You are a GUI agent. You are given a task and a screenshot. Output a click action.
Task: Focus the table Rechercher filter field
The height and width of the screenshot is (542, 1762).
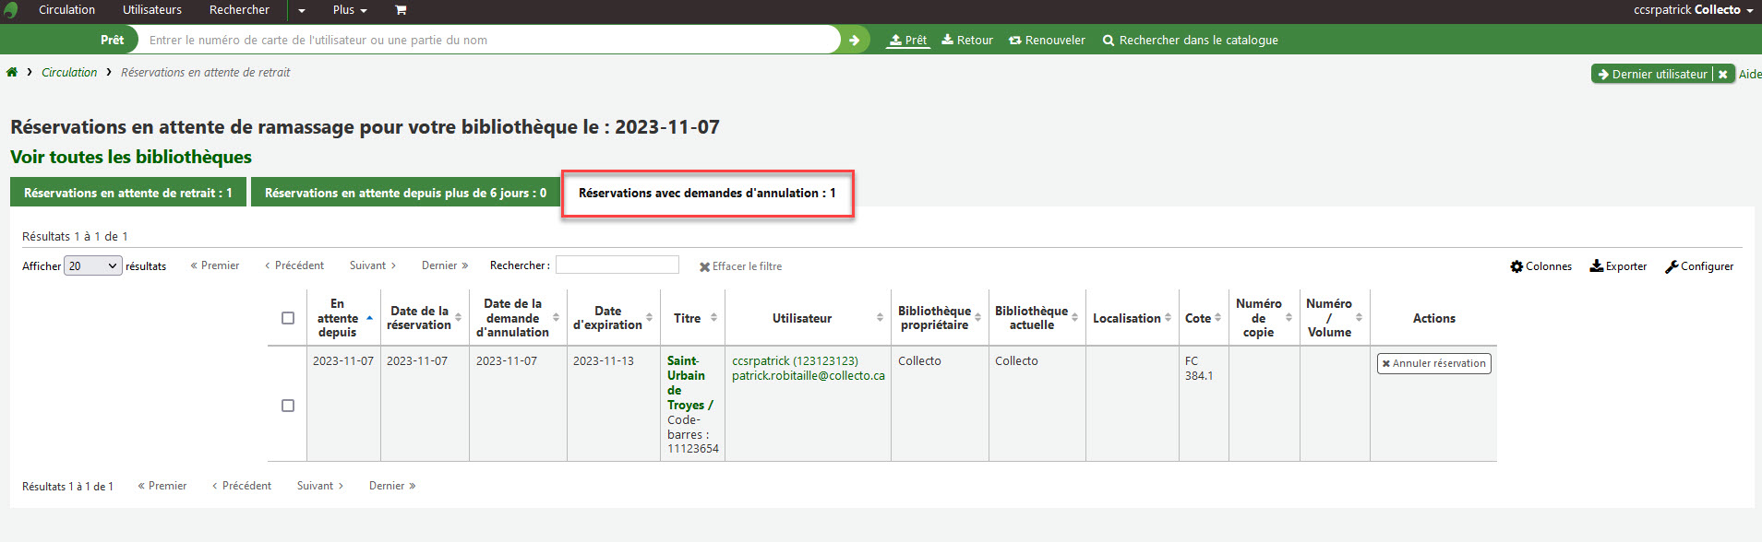point(617,265)
